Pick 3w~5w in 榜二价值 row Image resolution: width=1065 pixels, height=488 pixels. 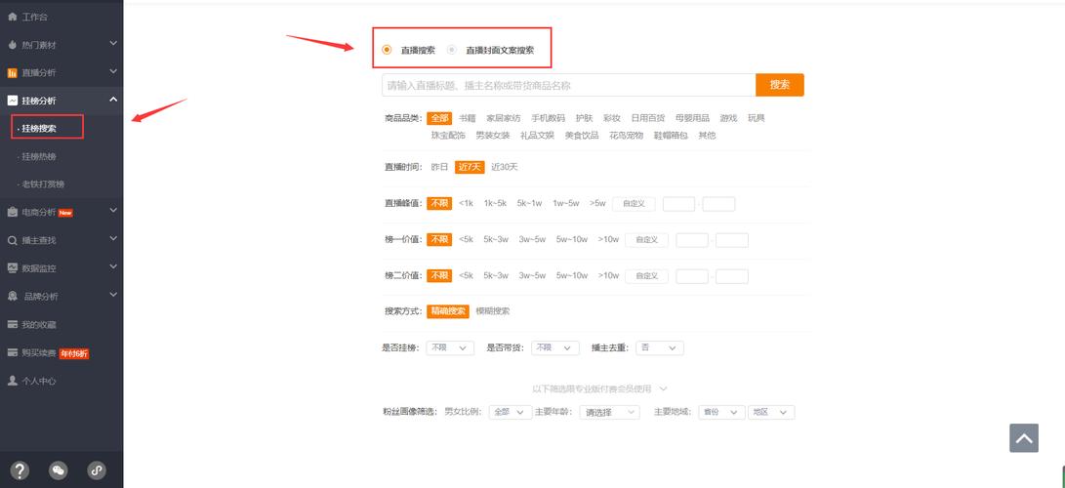533,276
